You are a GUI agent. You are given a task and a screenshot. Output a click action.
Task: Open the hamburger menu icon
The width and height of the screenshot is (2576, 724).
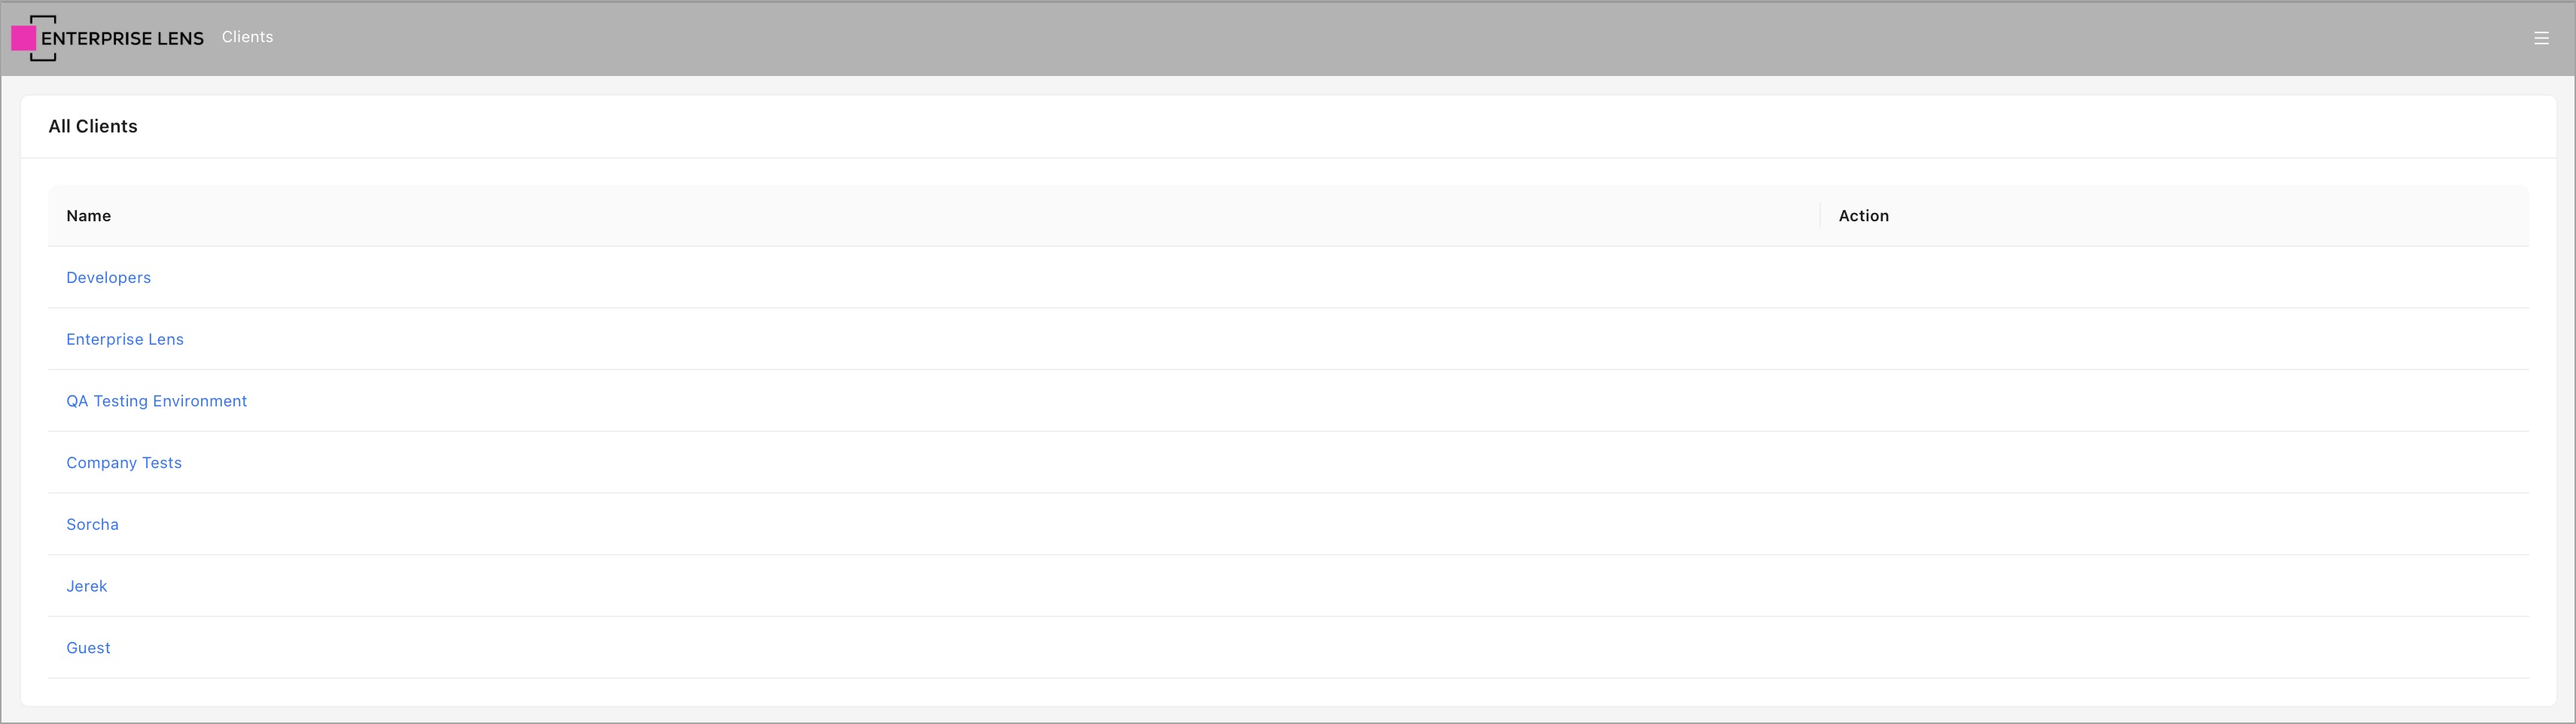pos(2541,38)
